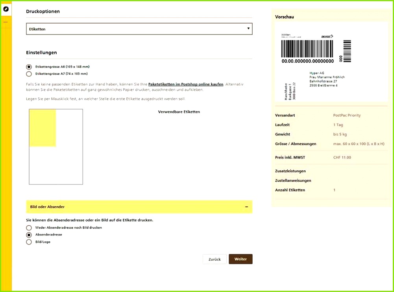Click the small vertical barcode in preview
This screenshot has width=394, height=292.
347,51
